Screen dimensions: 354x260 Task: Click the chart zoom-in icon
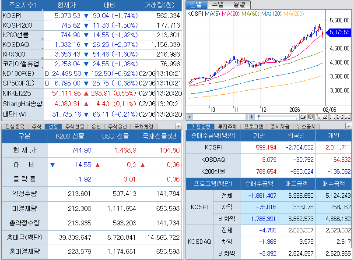point(340,117)
